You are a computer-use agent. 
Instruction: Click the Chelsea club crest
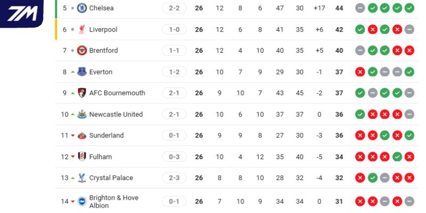click(82, 8)
